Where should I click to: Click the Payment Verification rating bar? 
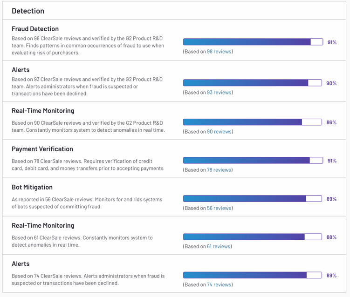coord(253,161)
